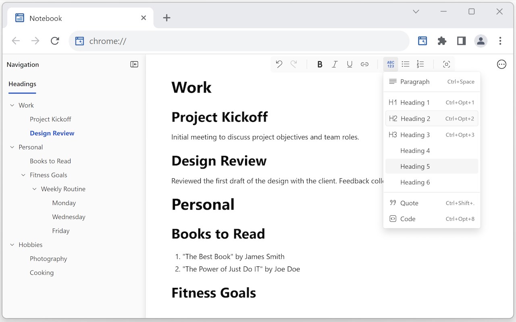The image size is (516, 322).
Task: Open a new browser tab
Action: pyautogui.click(x=166, y=18)
